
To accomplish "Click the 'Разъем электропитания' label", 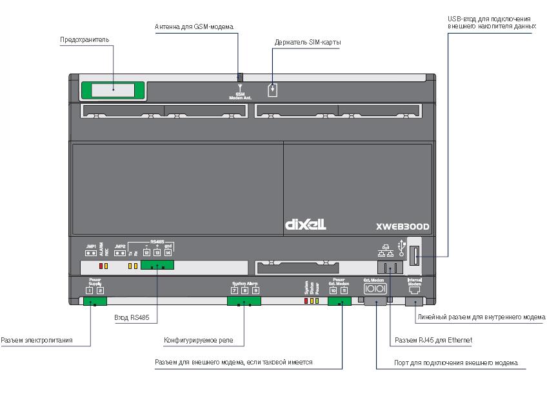I will tap(37, 340).
